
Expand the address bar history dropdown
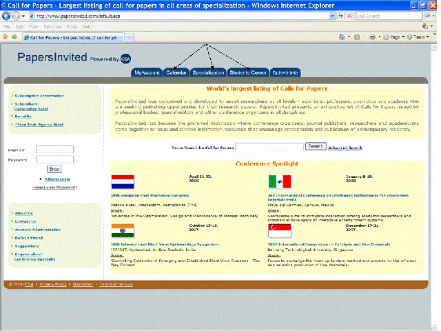pos(332,16)
